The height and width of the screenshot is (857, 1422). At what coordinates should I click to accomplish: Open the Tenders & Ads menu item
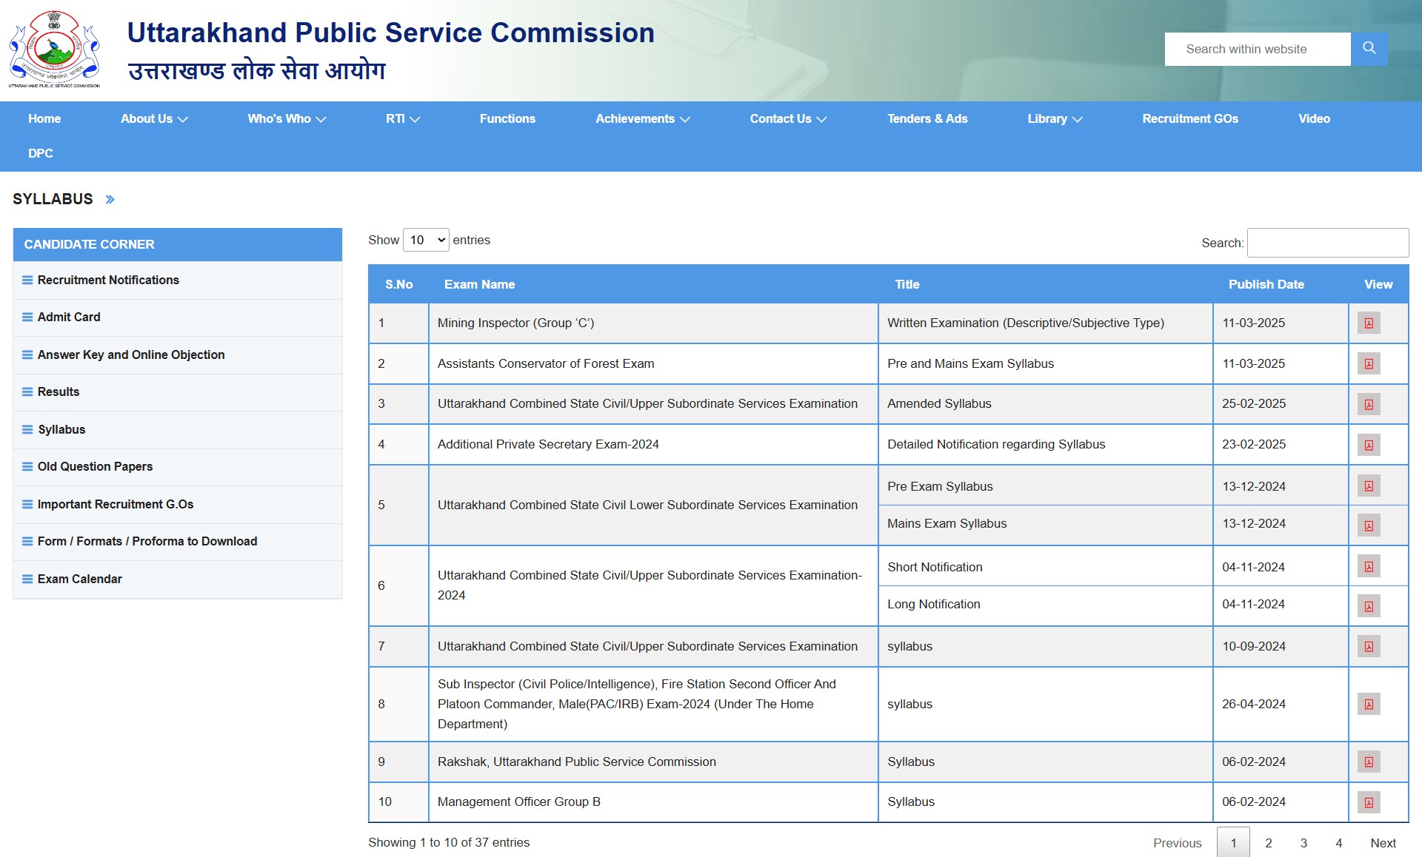coord(927,118)
